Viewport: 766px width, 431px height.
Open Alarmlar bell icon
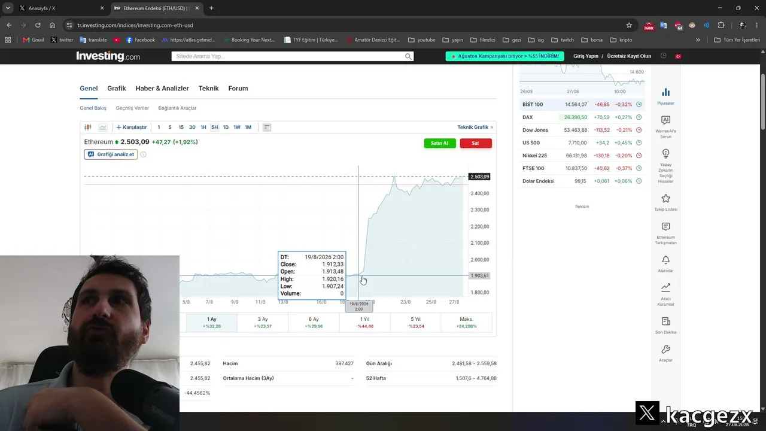665,260
